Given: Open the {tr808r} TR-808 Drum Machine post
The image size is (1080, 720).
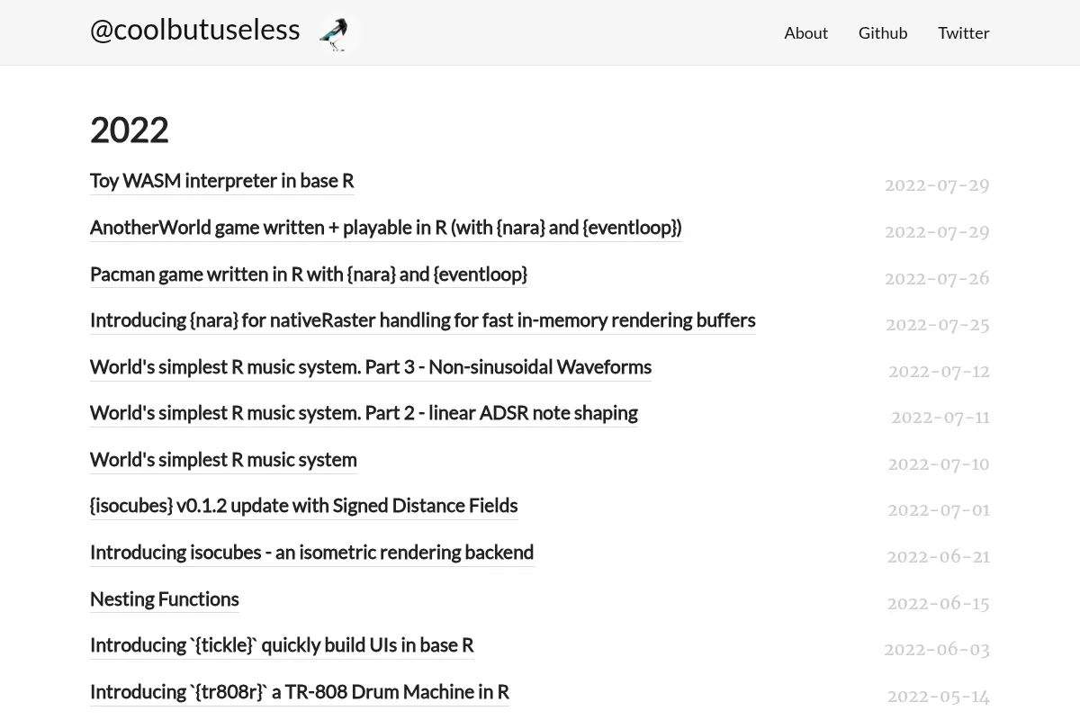Looking at the screenshot, I should point(300,692).
